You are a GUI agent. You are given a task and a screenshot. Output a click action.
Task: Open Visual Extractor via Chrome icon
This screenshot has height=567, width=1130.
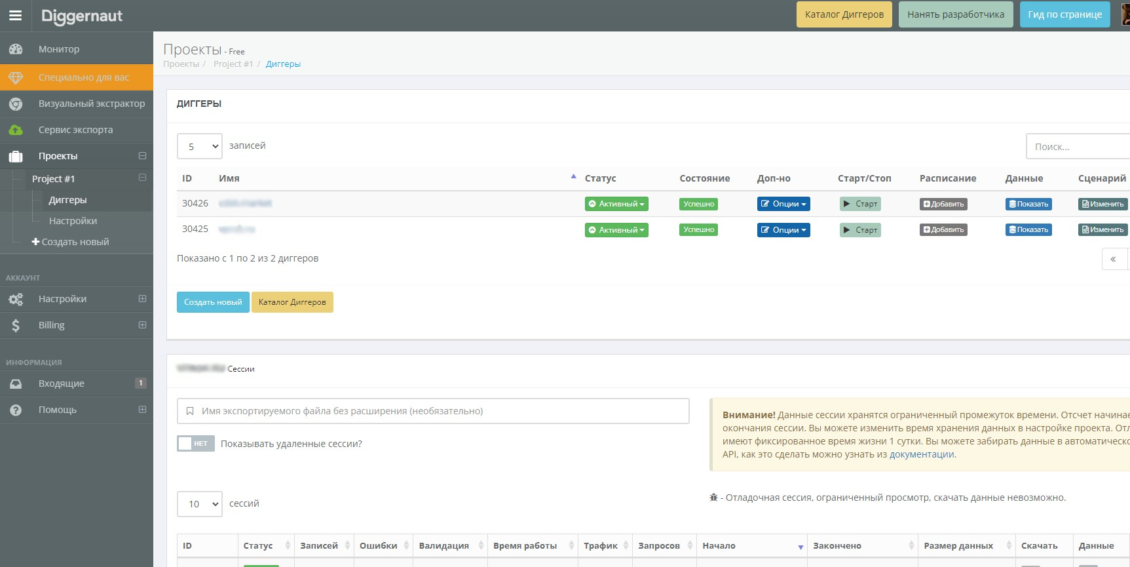[16, 104]
